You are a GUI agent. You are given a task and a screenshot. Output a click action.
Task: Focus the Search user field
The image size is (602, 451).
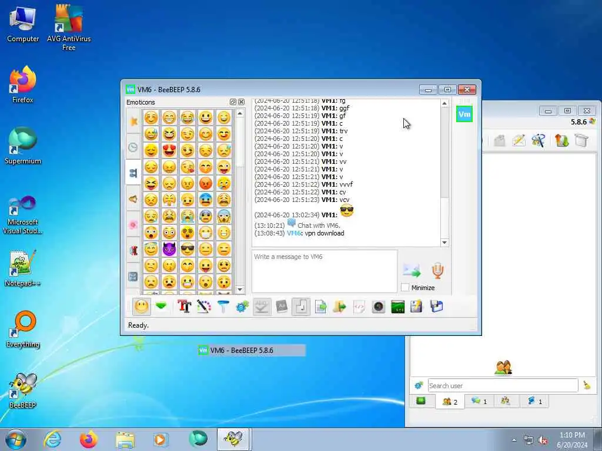503,385
